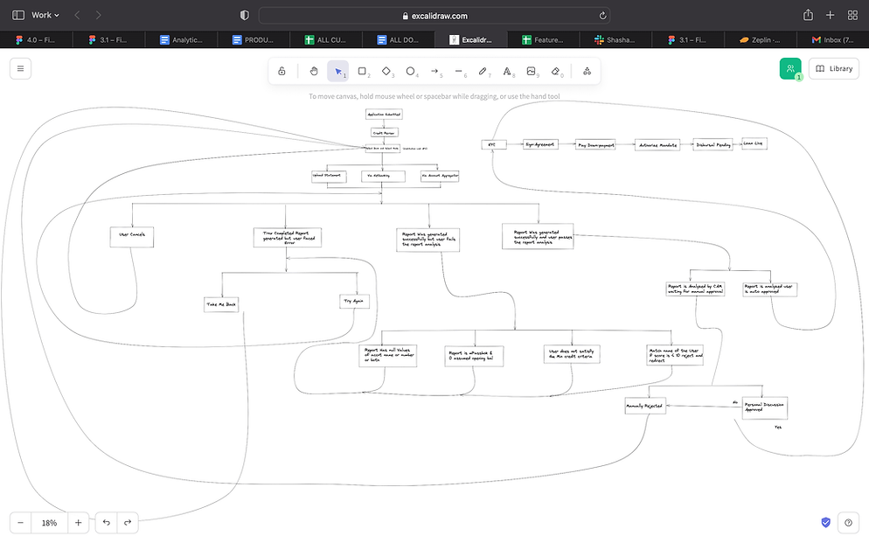Select the Pencil freedraw tool
The image size is (869, 543).
pos(483,71)
